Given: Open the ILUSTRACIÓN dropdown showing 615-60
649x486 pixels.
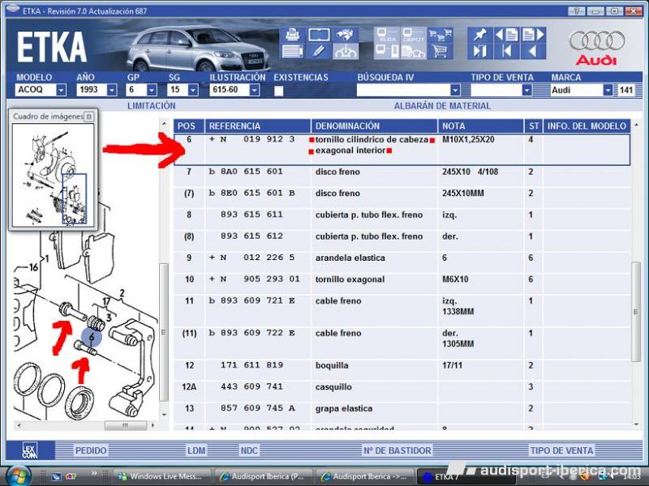Looking at the screenshot, I should [x=255, y=90].
